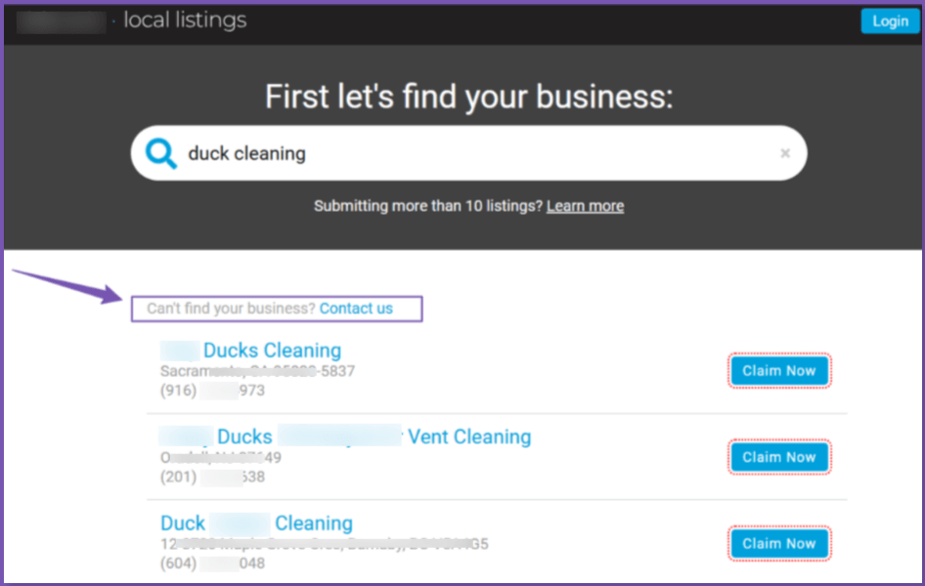Claim Now for the Sacramento listing
Screen dimensions: 925x586
[x=778, y=371]
